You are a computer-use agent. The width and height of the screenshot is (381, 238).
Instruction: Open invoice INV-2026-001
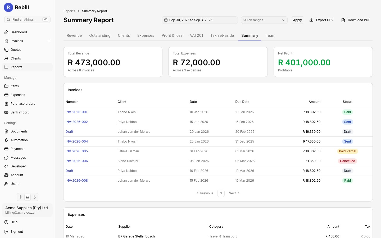pos(76,112)
